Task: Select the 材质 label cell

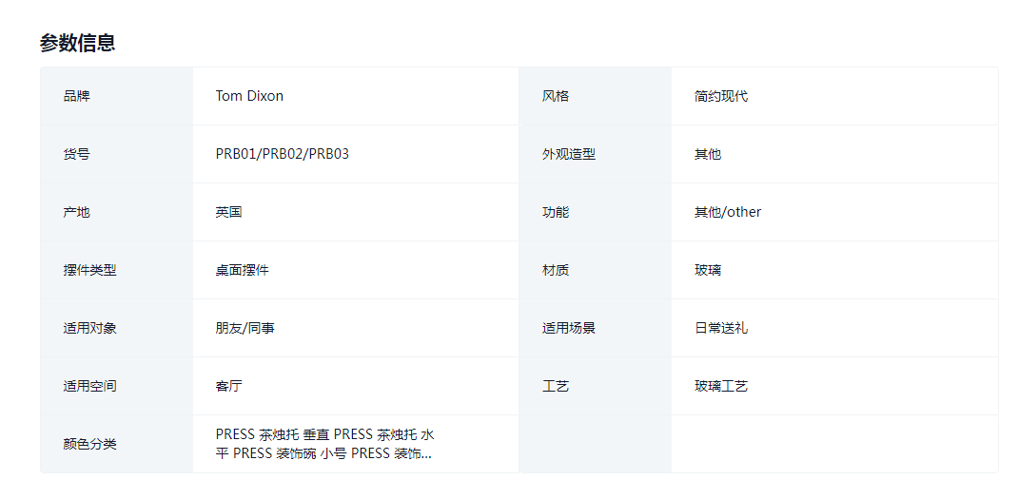Action: point(596,270)
